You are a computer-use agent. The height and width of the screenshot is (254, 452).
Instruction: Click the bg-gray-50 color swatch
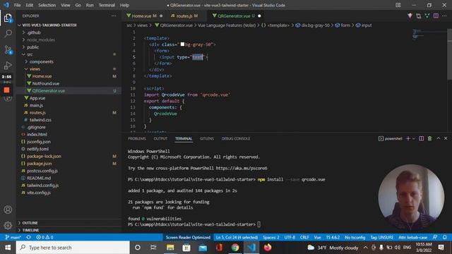pos(182,44)
